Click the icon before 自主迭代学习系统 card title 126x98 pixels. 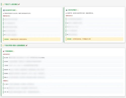(4, 10)
